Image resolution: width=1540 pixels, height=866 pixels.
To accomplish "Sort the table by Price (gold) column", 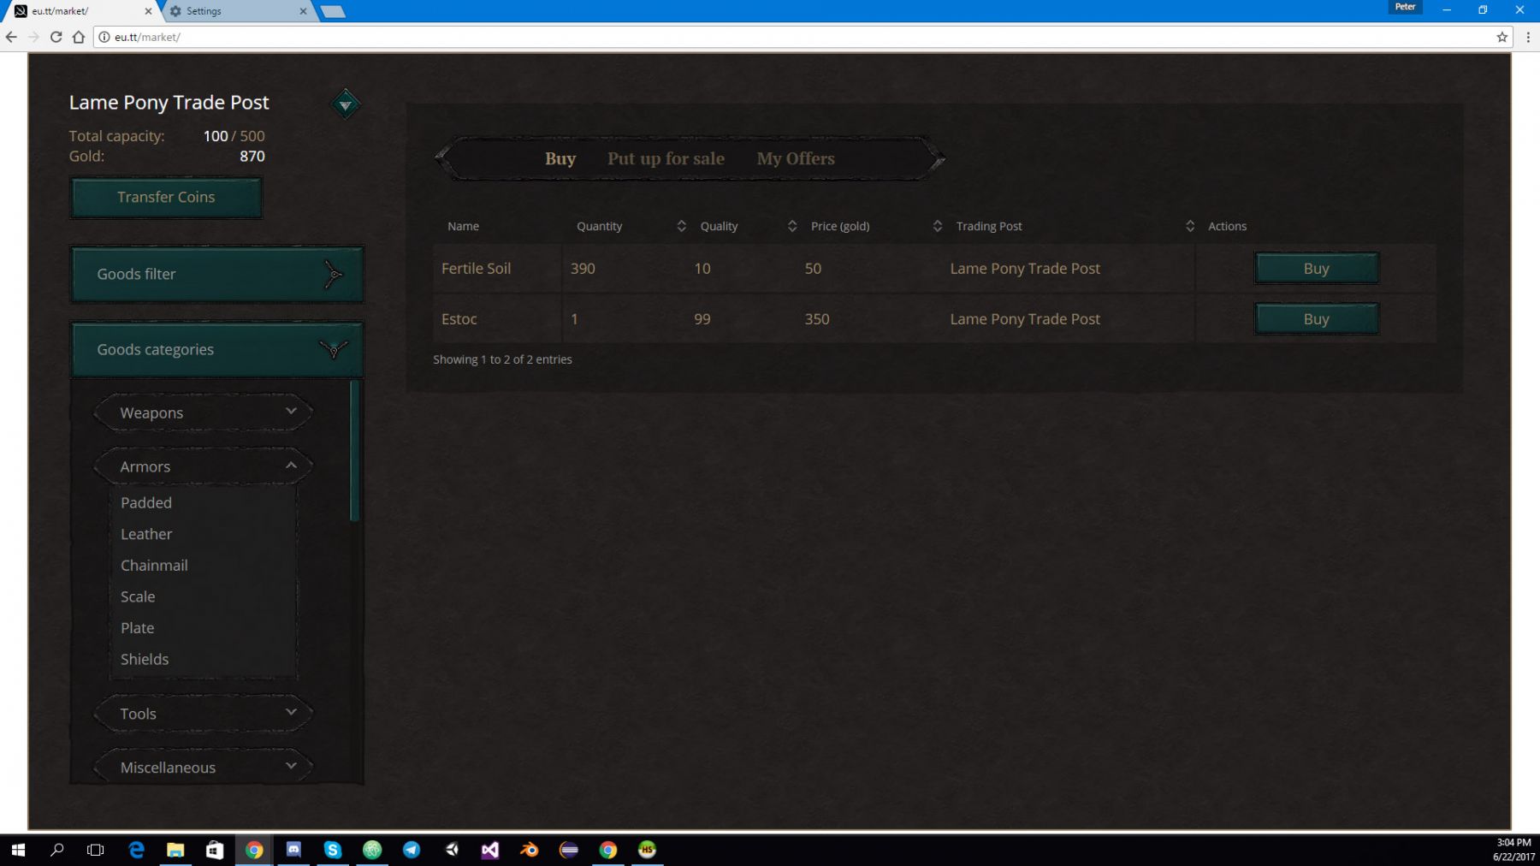I will point(937,226).
